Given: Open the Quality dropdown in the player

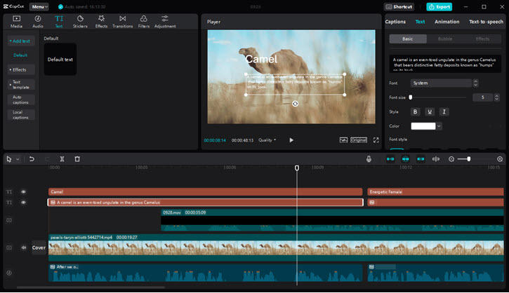Looking at the screenshot, I should pos(267,140).
